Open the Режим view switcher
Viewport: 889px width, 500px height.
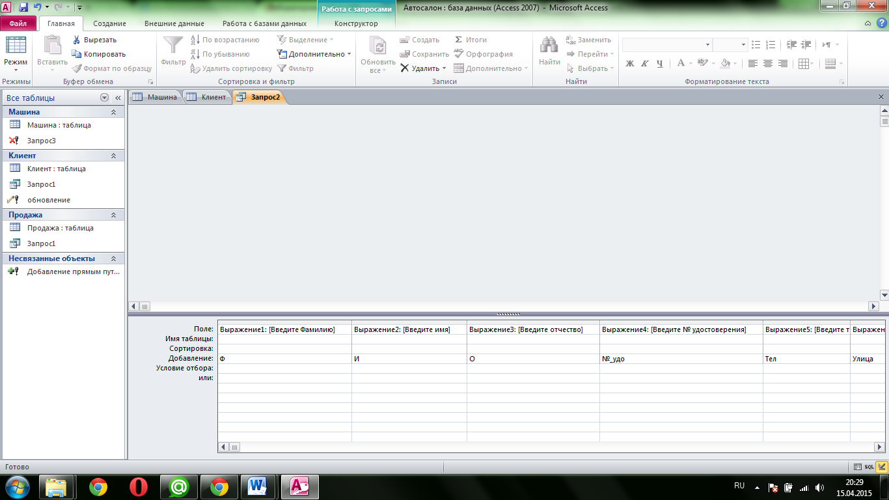coord(16,53)
